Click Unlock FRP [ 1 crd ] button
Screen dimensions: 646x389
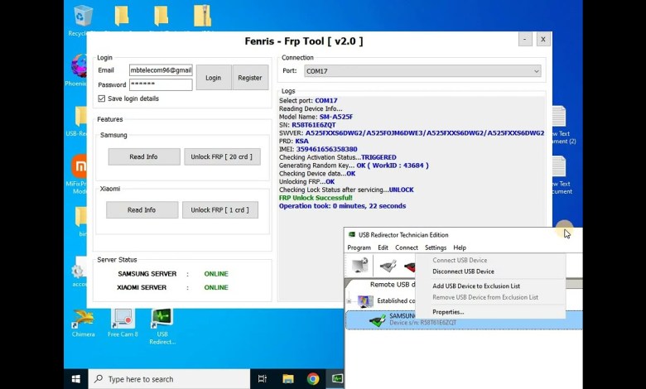click(220, 209)
